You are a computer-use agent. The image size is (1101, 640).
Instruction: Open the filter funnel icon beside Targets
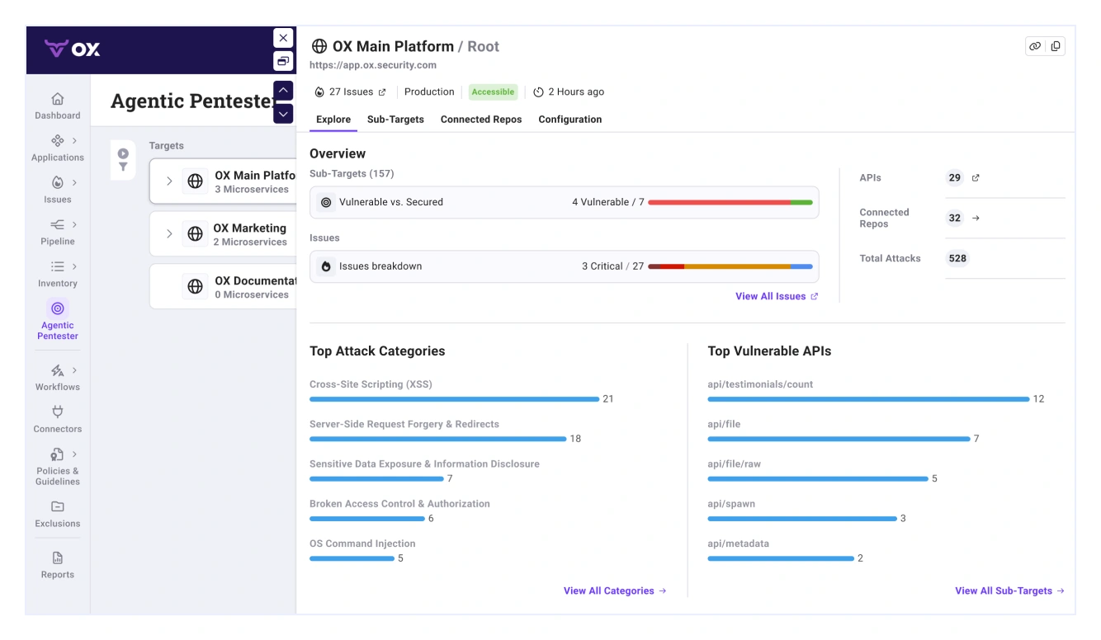[123, 167]
